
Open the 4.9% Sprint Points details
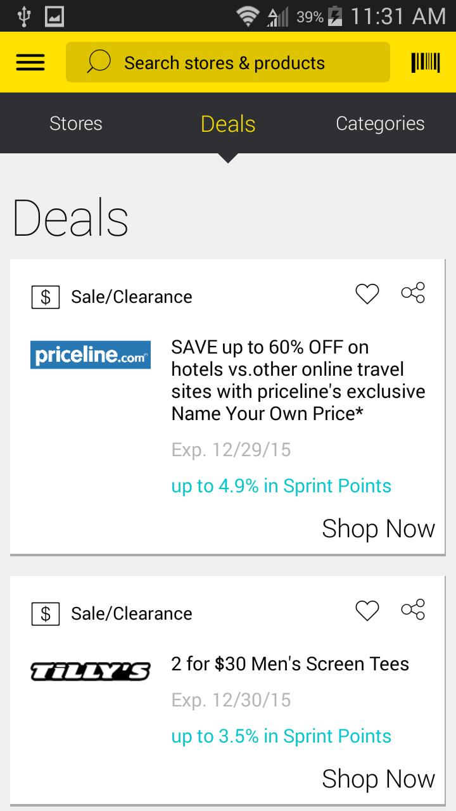coord(281,485)
